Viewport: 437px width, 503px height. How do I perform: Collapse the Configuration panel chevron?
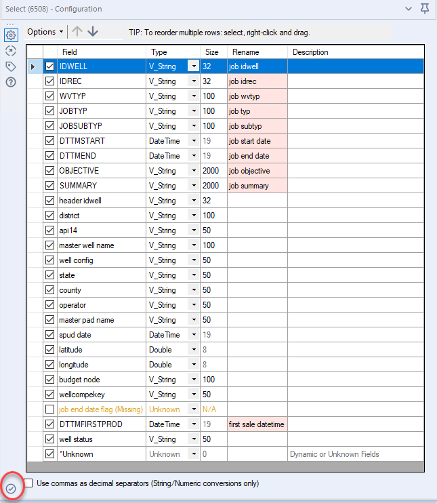tap(409, 9)
